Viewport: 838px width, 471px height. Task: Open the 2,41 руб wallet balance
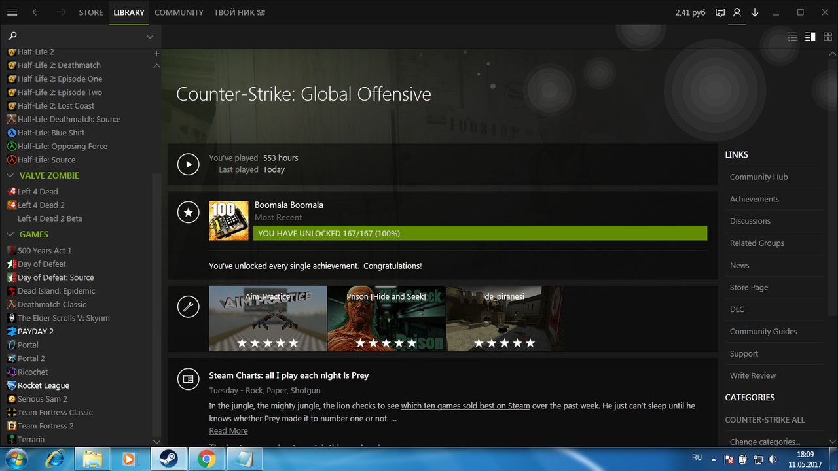tap(690, 12)
